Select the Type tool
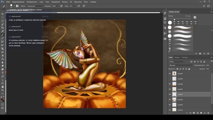This screenshot has height=120, width=213. [x=2, y=73]
